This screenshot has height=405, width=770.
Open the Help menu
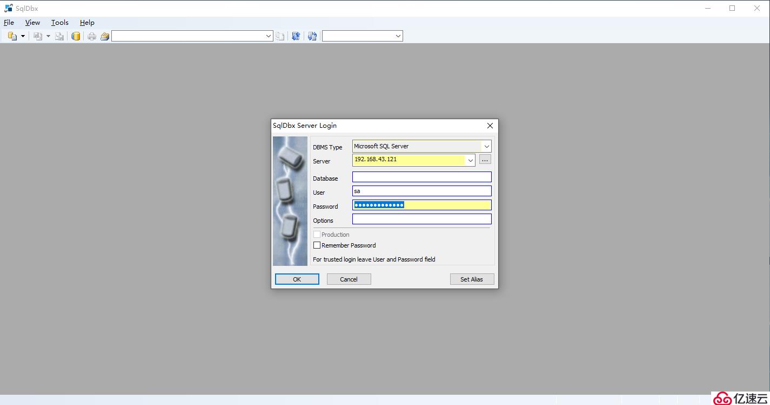click(87, 23)
